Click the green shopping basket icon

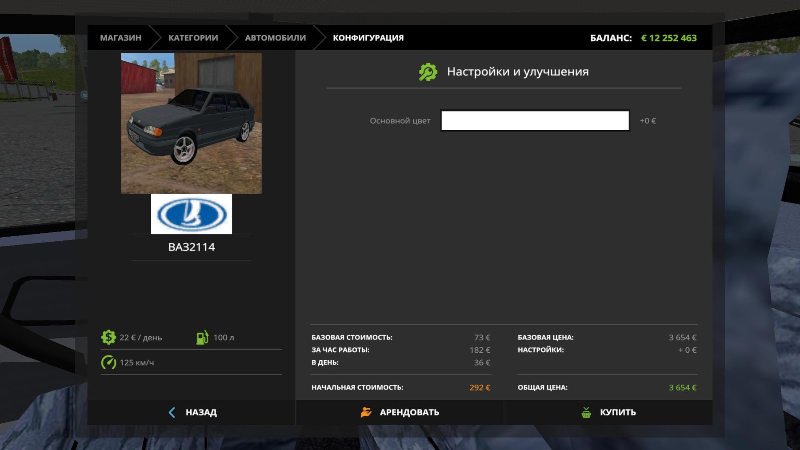click(586, 412)
